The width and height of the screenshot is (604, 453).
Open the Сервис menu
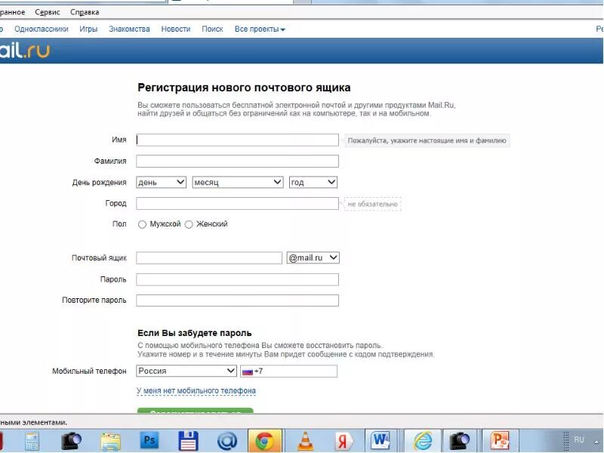tap(48, 12)
